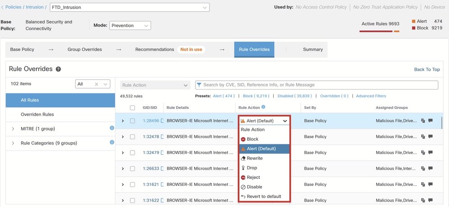
Task: Select Rewrite in the rule action menu
Action: pos(264,158)
